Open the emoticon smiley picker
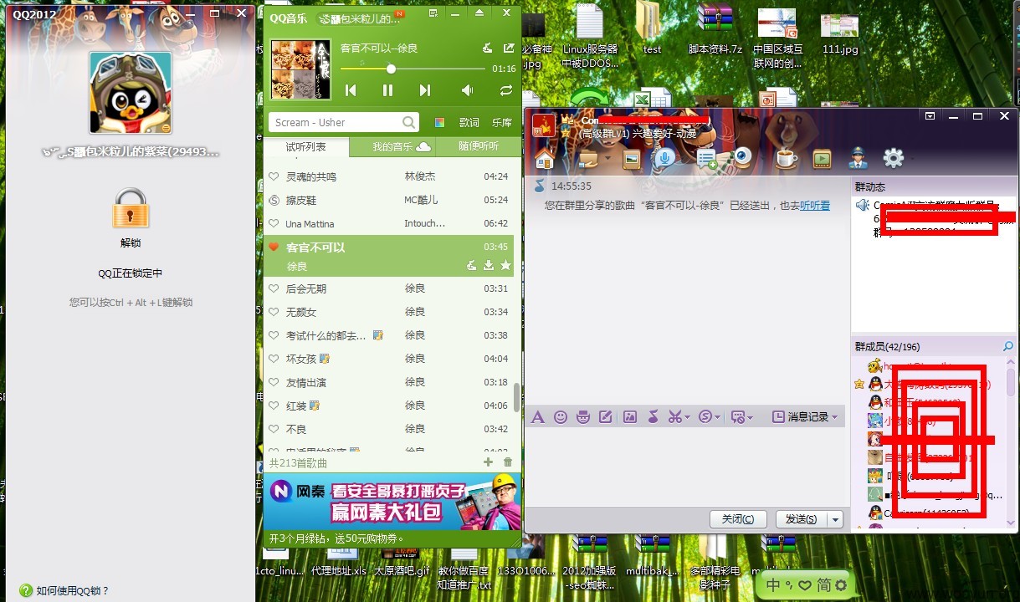The height and width of the screenshot is (602, 1020). (561, 416)
